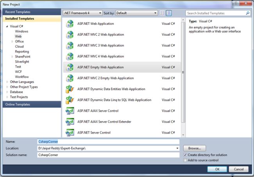Click the OK button
Viewport: 254px width, 177px height.
pos(217,169)
